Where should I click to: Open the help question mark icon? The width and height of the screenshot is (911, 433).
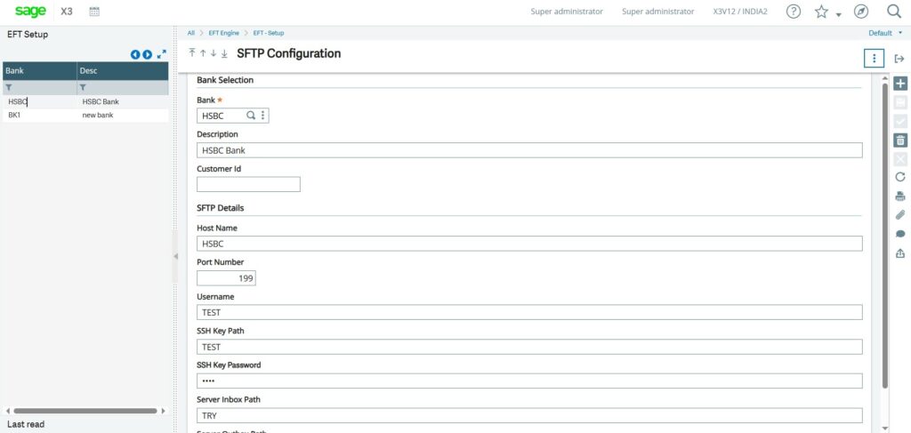[794, 12]
